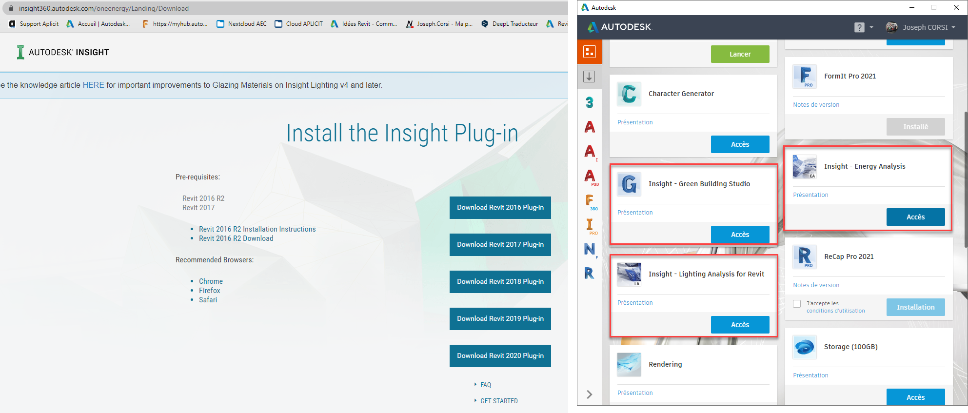Expand the help question mark dropdown
The height and width of the screenshot is (413, 968).
pyautogui.click(x=864, y=27)
